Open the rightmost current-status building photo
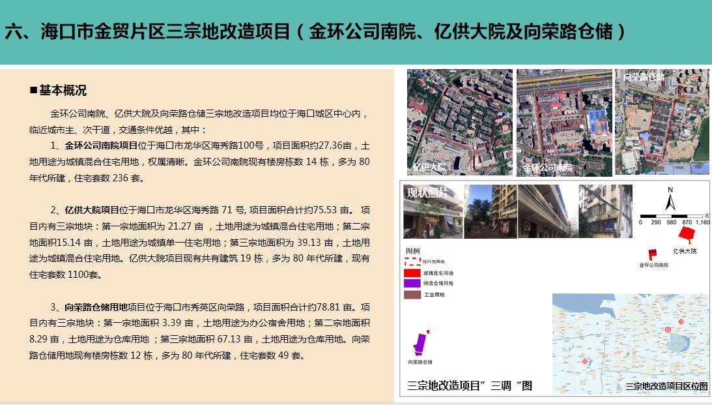 click(606, 211)
